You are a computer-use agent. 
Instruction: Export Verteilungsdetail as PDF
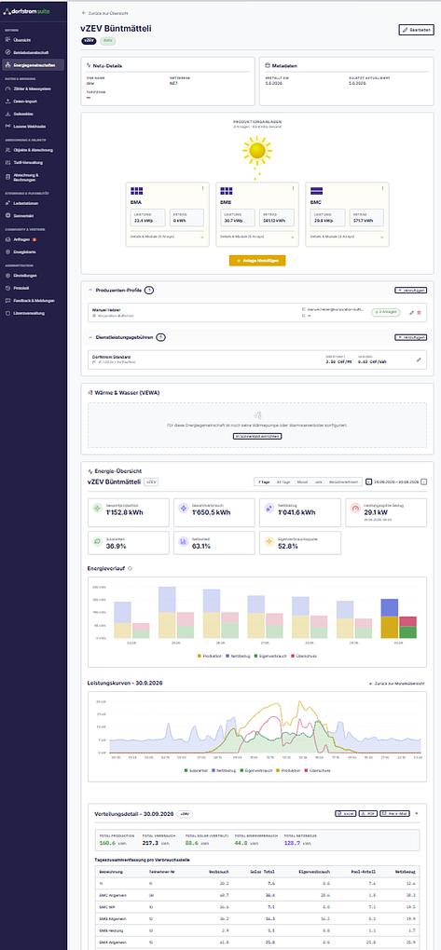tap(367, 814)
